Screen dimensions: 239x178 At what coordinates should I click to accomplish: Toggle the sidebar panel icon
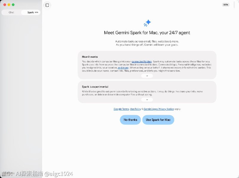tap(47, 5)
